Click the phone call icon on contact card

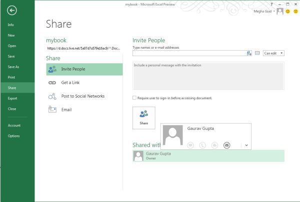[202, 145]
